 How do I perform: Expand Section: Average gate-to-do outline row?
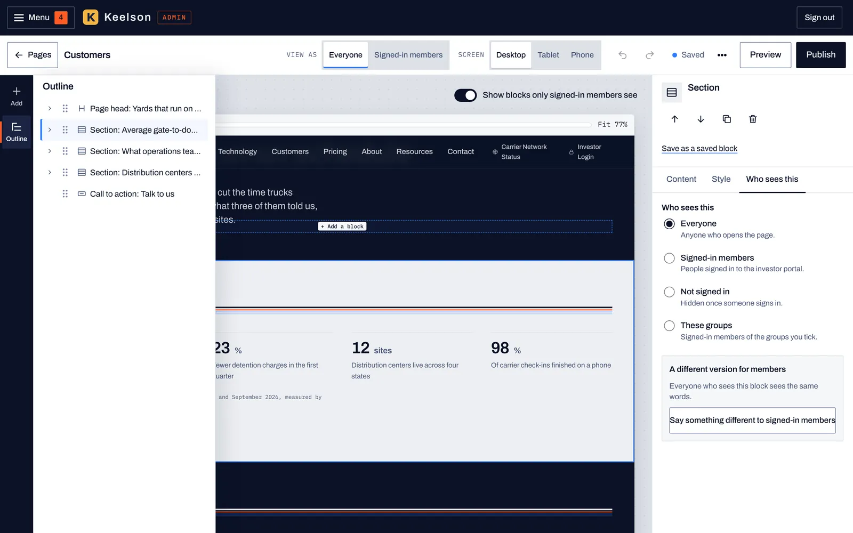(x=50, y=130)
